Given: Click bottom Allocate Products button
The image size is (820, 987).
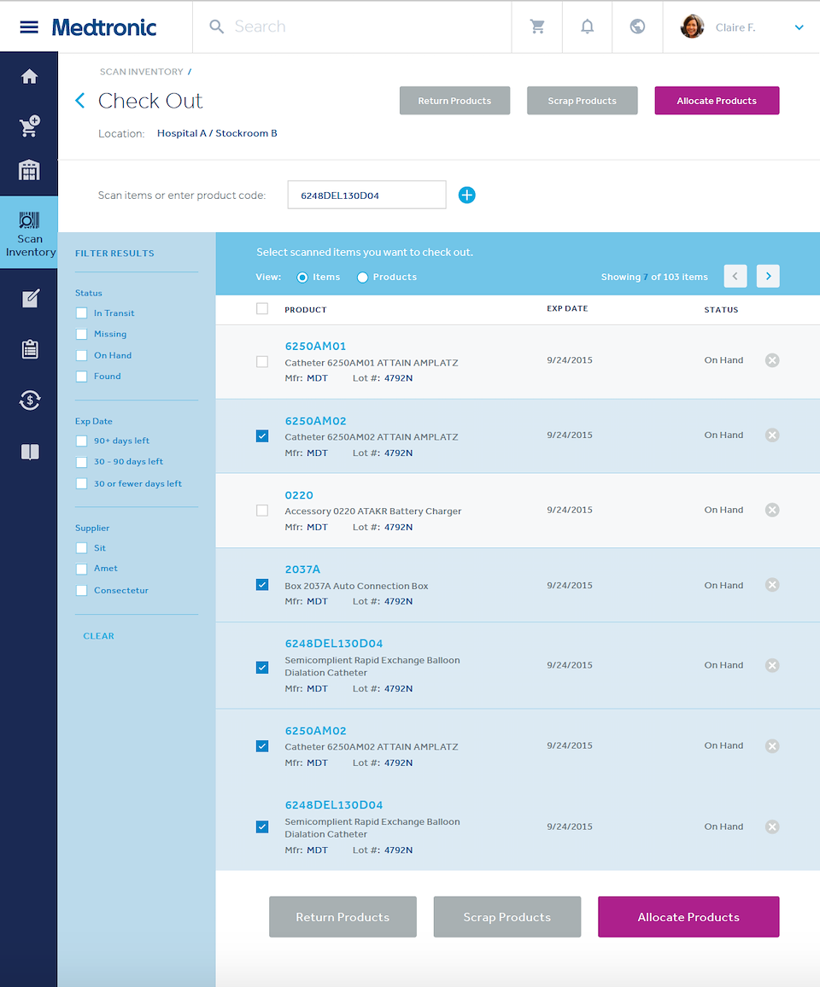Looking at the screenshot, I should pos(688,917).
